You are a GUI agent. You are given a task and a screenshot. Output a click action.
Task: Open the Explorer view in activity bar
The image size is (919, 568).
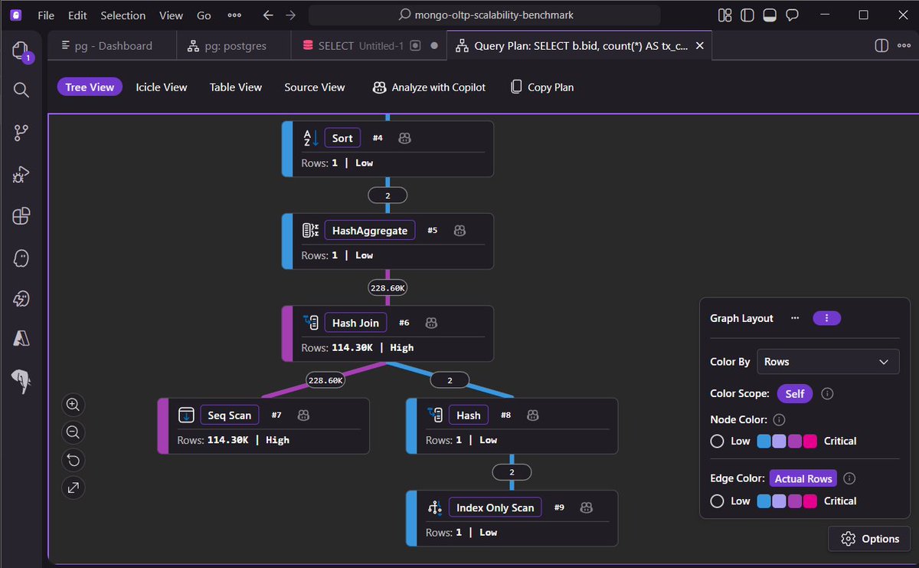pyautogui.click(x=21, y=51)
